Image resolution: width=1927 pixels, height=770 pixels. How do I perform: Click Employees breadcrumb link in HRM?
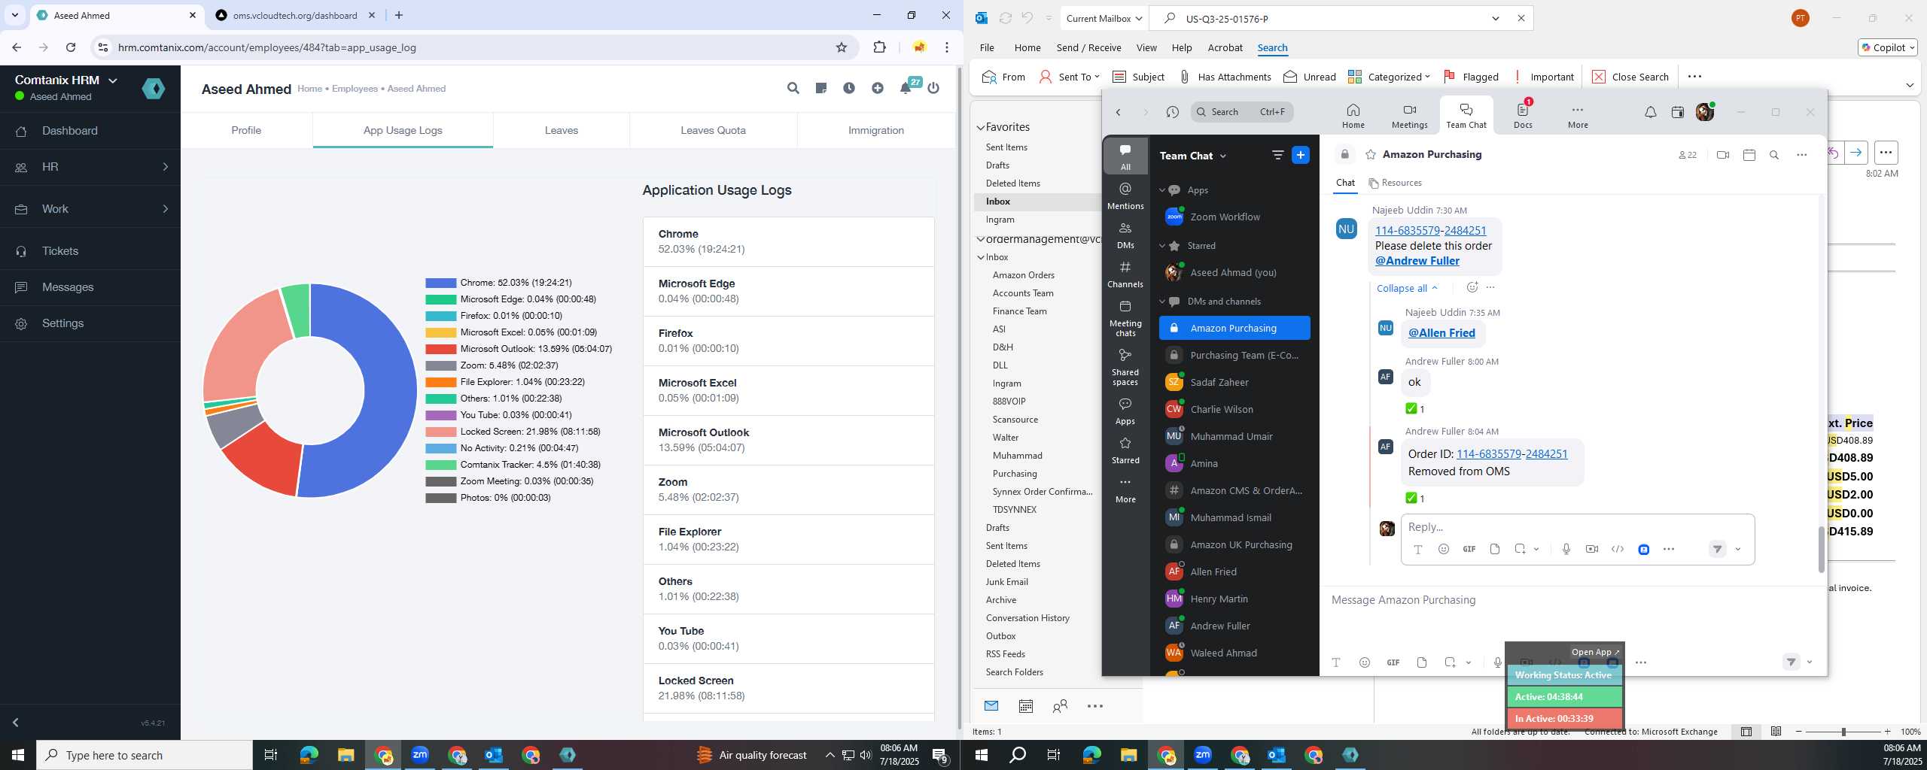355,89
